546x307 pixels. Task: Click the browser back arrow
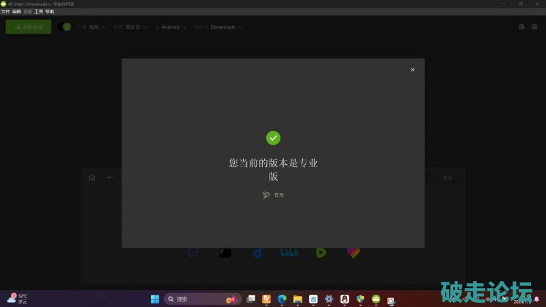(x=111, y=177)
